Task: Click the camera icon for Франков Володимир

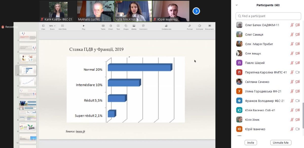Action: pyautogui.click(x=298, y=101)
